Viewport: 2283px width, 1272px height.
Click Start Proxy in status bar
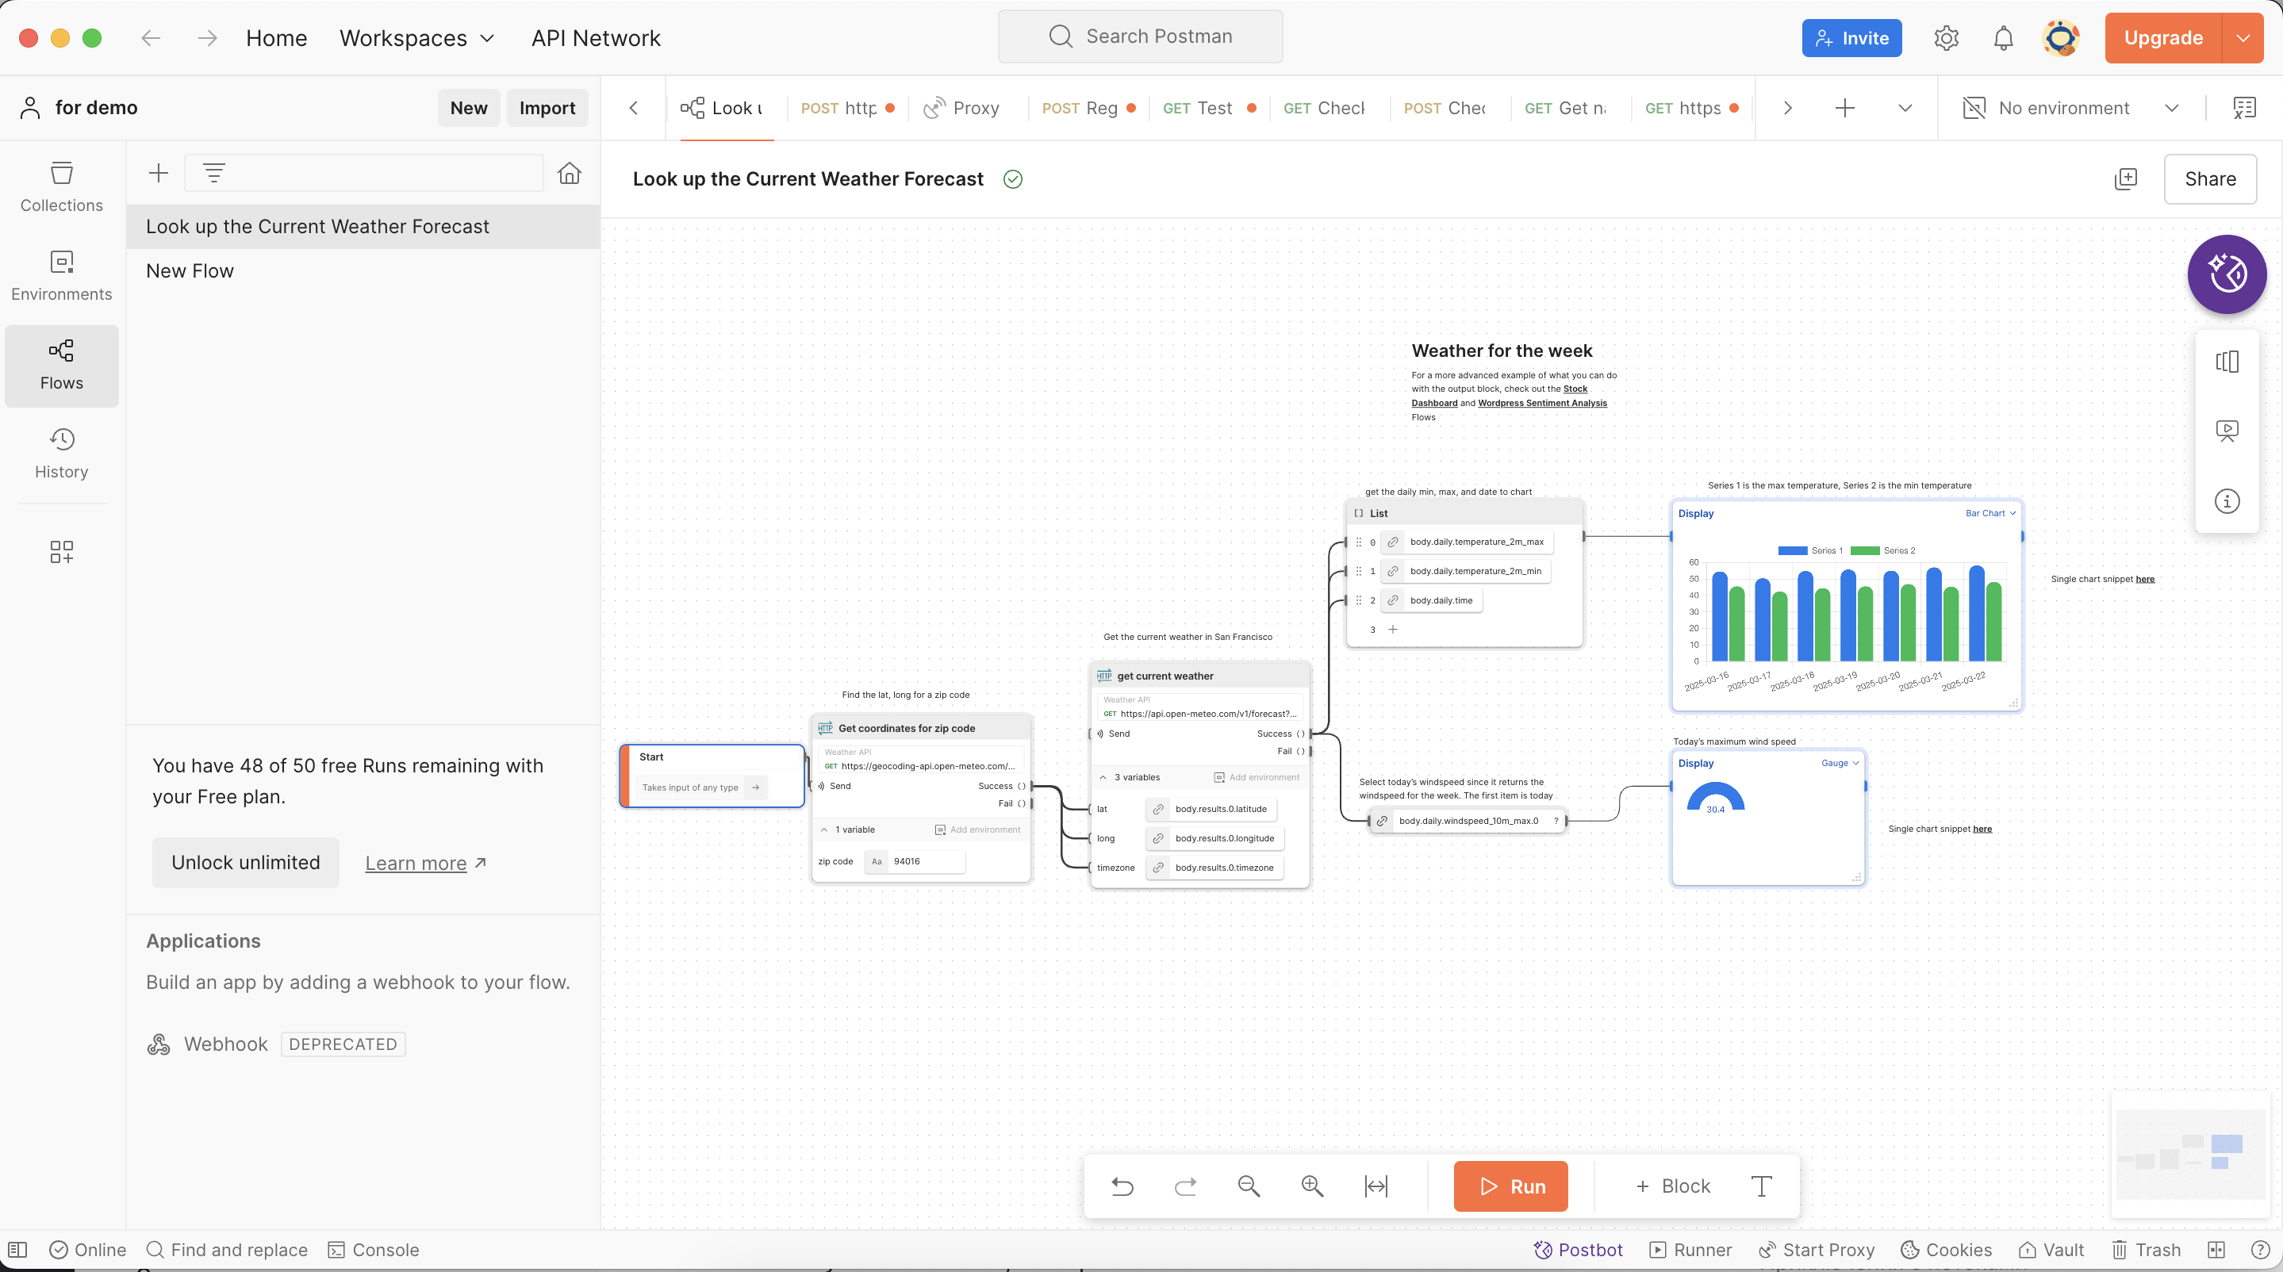point(1817,1250)
